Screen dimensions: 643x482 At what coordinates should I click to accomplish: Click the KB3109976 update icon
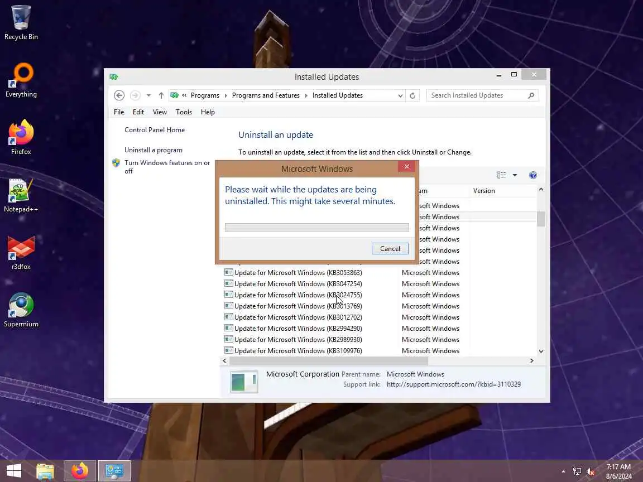pos(228,350)
